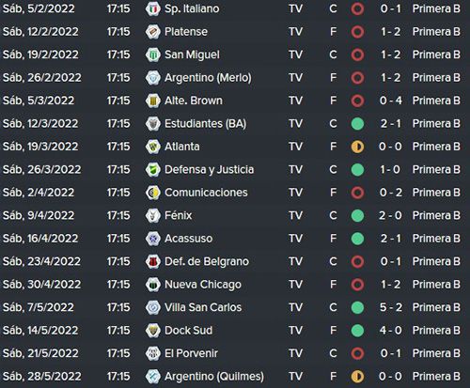Open the 0 - 4 Alte. Brown result
Viewport: 470px width, 388px height.
(x=390, y=101)
